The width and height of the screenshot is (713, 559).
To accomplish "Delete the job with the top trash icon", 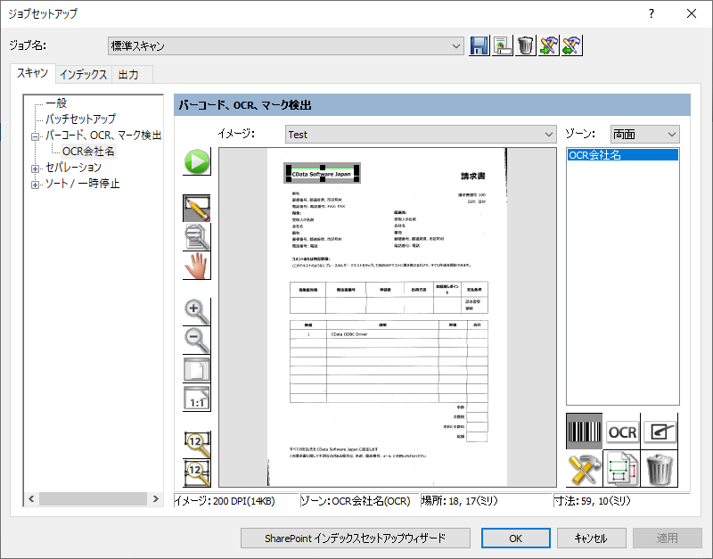I will coord(526,45).
